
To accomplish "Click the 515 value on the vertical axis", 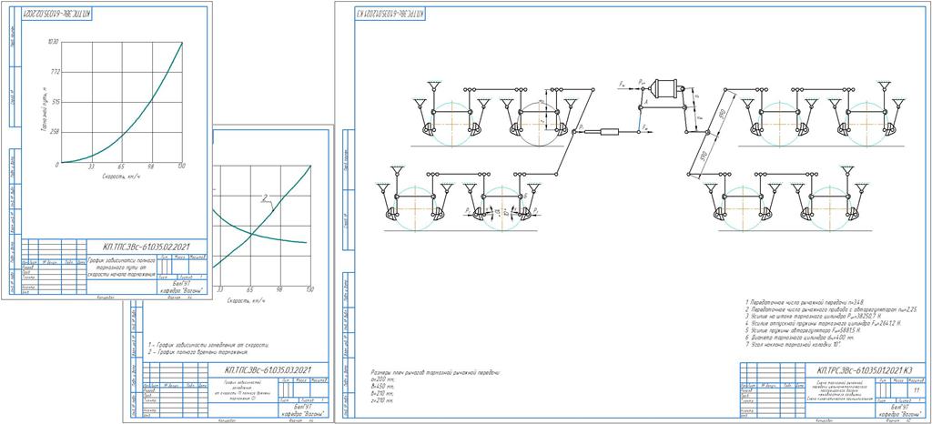I will click(55, 102).
